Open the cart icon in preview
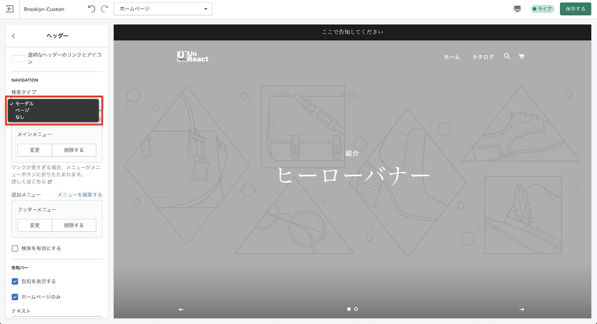Viewport: 597px width, 324px height. (521, 56)
